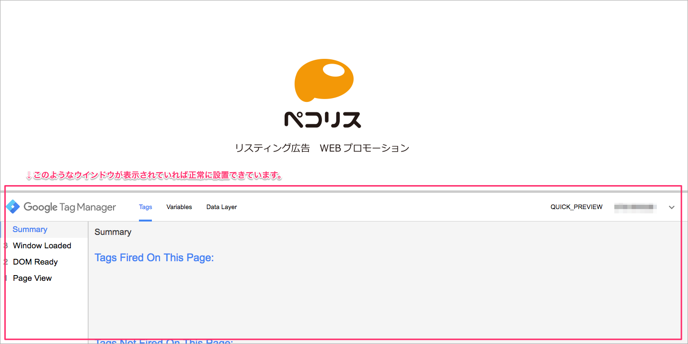
Task: Click the orange ペコリス logo
Action: pyautogui.click(x=324, y=80)
